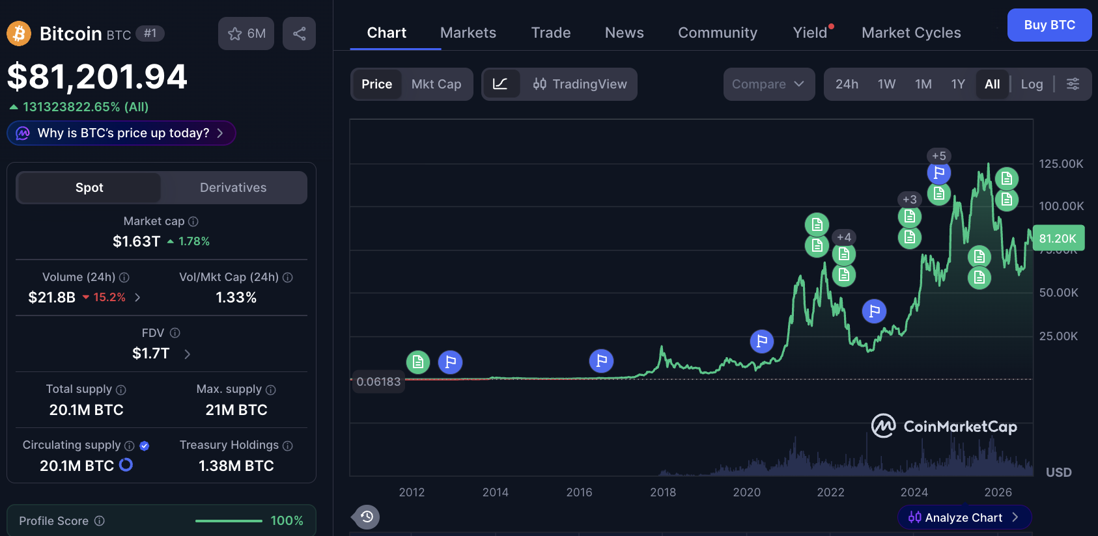The image size is (1098, 536).
Task: Click the Buy BTC button
Action: pos(1049,25)
